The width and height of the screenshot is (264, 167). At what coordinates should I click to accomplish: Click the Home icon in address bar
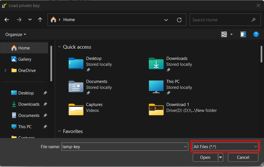53,20
